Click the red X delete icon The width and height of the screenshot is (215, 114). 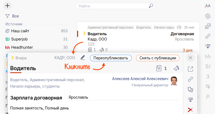pyautogui.click(x=190, y=110)
